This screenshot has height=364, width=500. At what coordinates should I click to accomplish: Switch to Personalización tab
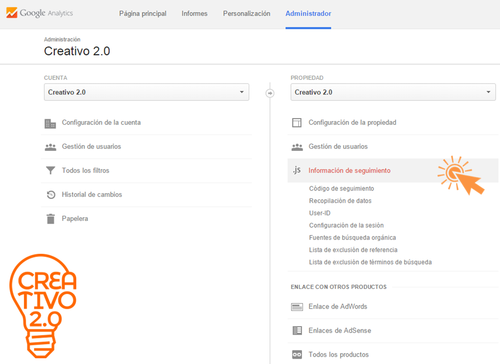(x=247, y=14)
